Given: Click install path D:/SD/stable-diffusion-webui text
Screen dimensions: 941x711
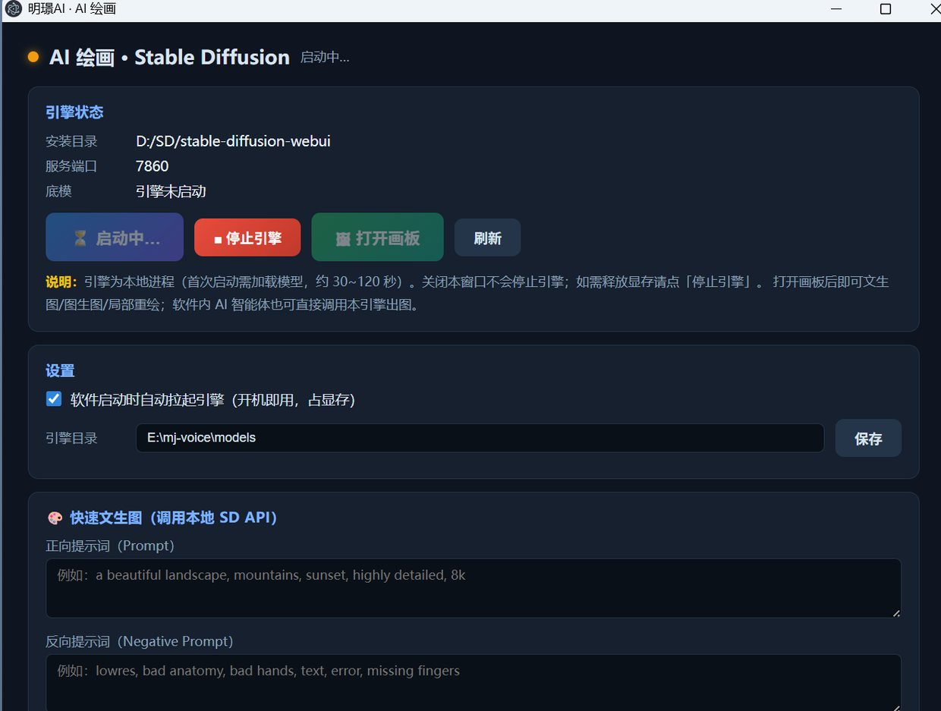Looking at the screenshot, I should 233,141.
